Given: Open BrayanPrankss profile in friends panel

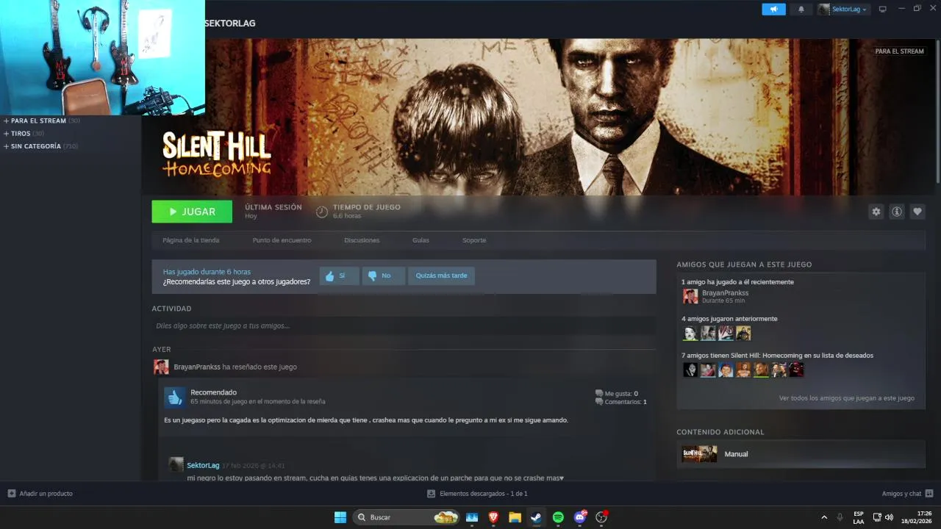Looking at the screenshot, I should click(725, 293).
